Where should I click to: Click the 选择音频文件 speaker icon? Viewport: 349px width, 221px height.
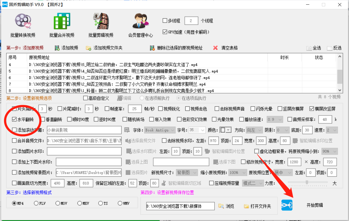[x=128, y=141]
